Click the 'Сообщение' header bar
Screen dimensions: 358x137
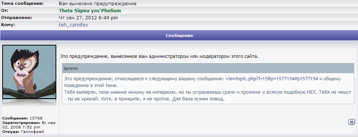tap(179, 36)
